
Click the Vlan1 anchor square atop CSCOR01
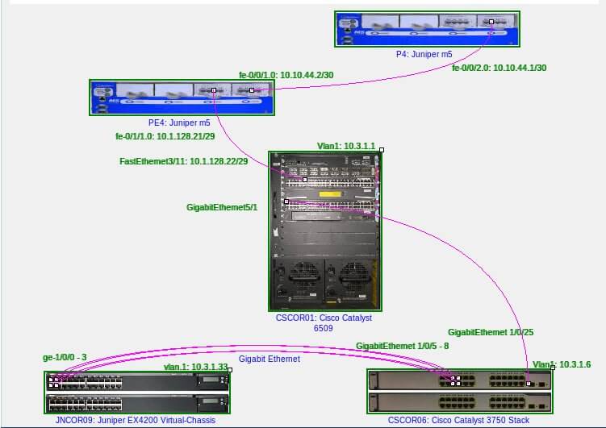point(382,150)
